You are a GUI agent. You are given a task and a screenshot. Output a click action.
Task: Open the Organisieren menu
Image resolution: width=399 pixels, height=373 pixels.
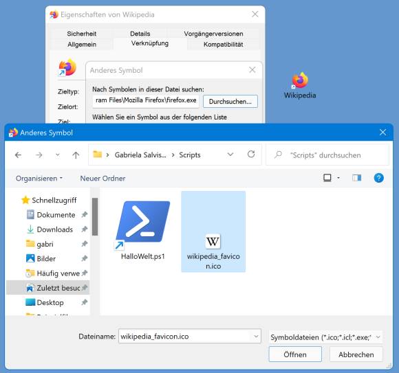[x=39, y=179]
